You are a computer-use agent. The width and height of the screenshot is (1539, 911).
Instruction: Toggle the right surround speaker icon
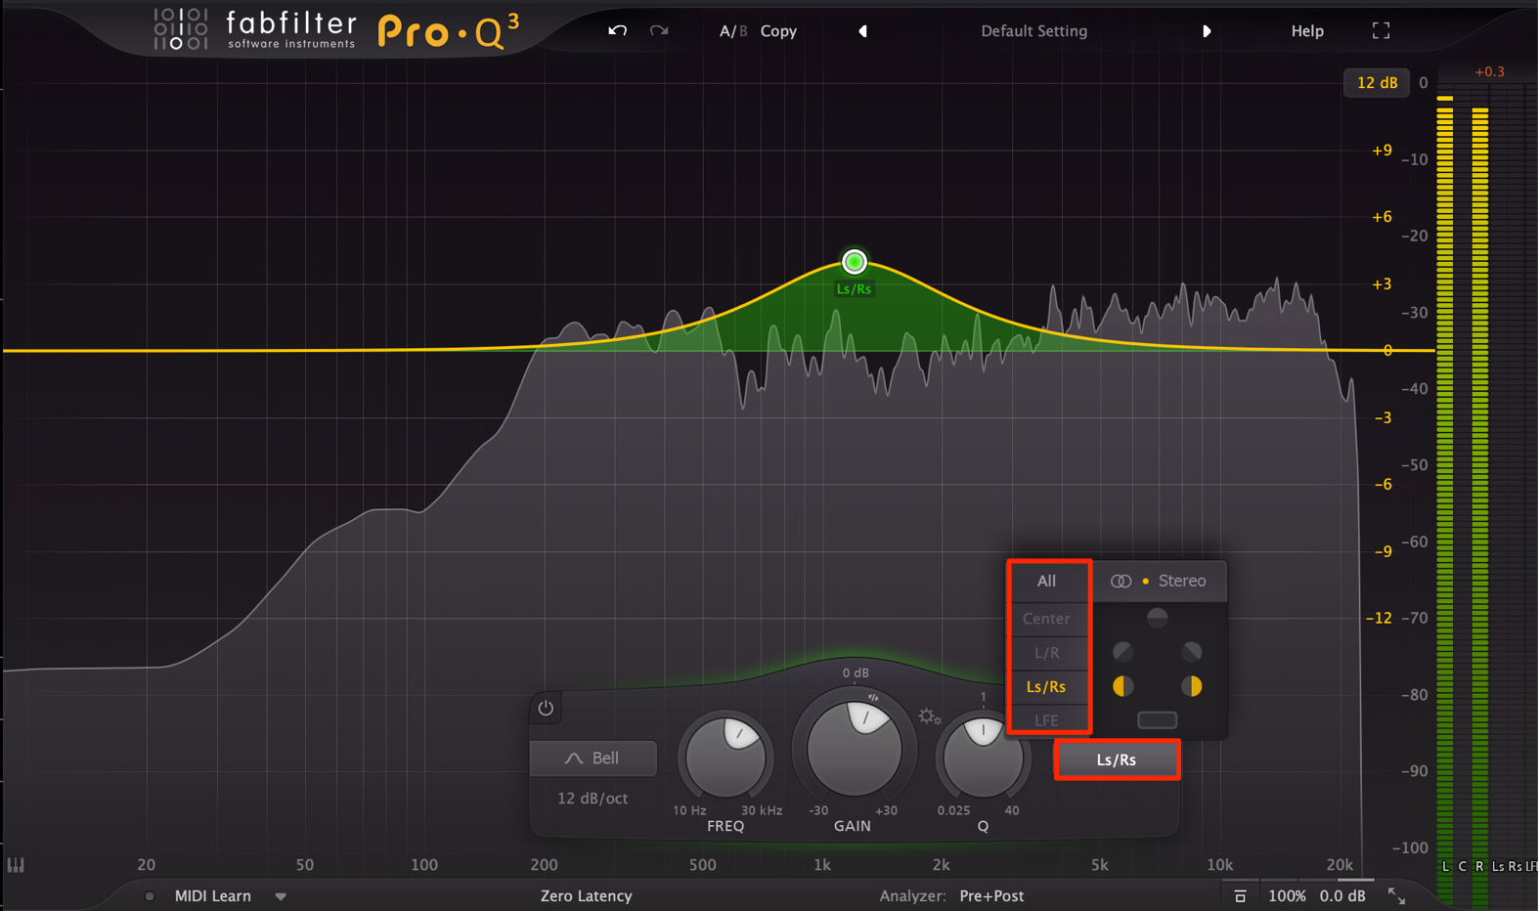(1191, 686)
